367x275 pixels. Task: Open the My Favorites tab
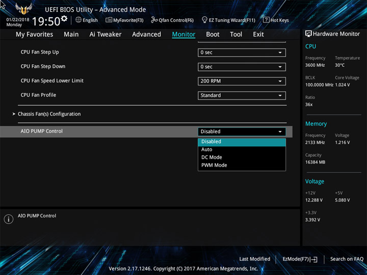pos(35,35)
